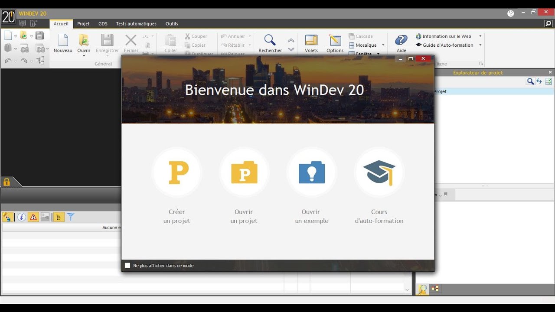Click Ouvrir un exemple round button
This screenshot has width=555, height=312.
[311, 172]
